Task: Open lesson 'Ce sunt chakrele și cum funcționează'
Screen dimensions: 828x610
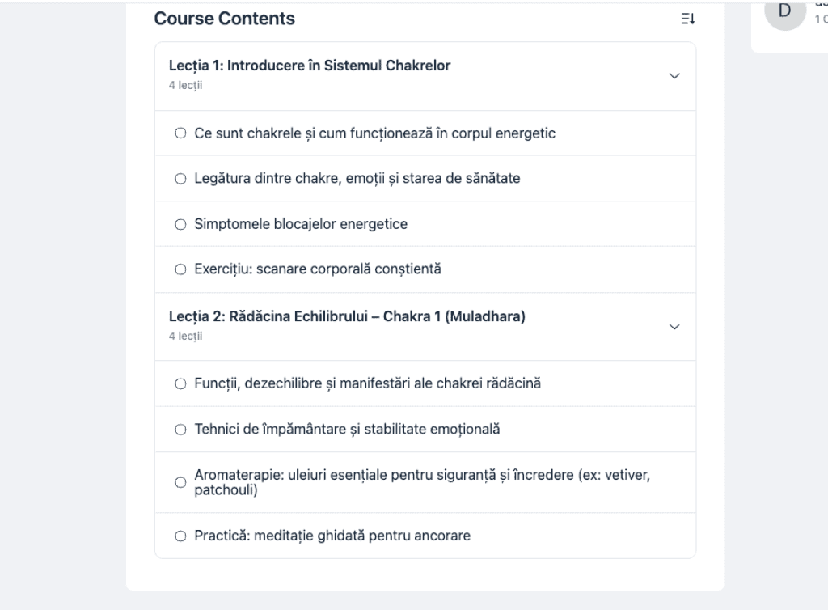Action: [x=374, y=133]
